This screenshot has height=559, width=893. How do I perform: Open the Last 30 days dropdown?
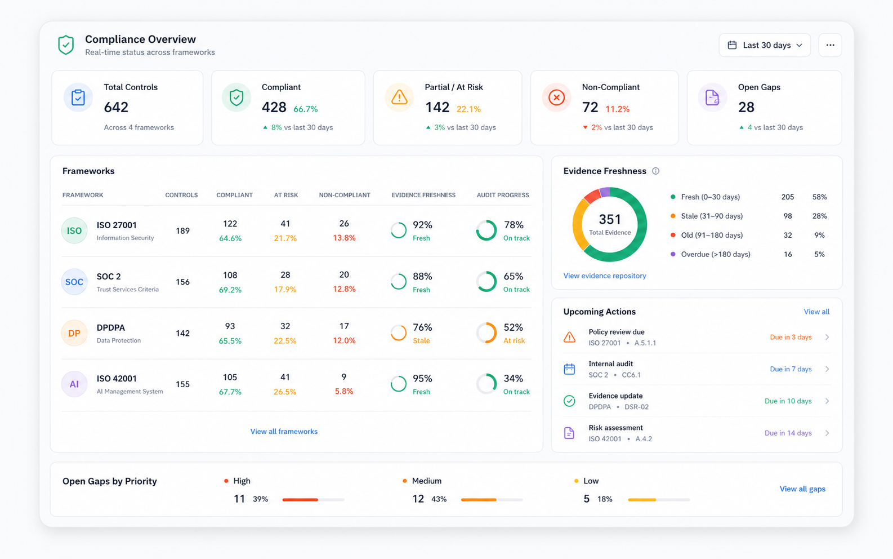click(x=765, y=45)
